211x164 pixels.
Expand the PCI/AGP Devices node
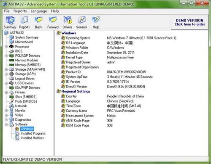[x=6, y=56]
